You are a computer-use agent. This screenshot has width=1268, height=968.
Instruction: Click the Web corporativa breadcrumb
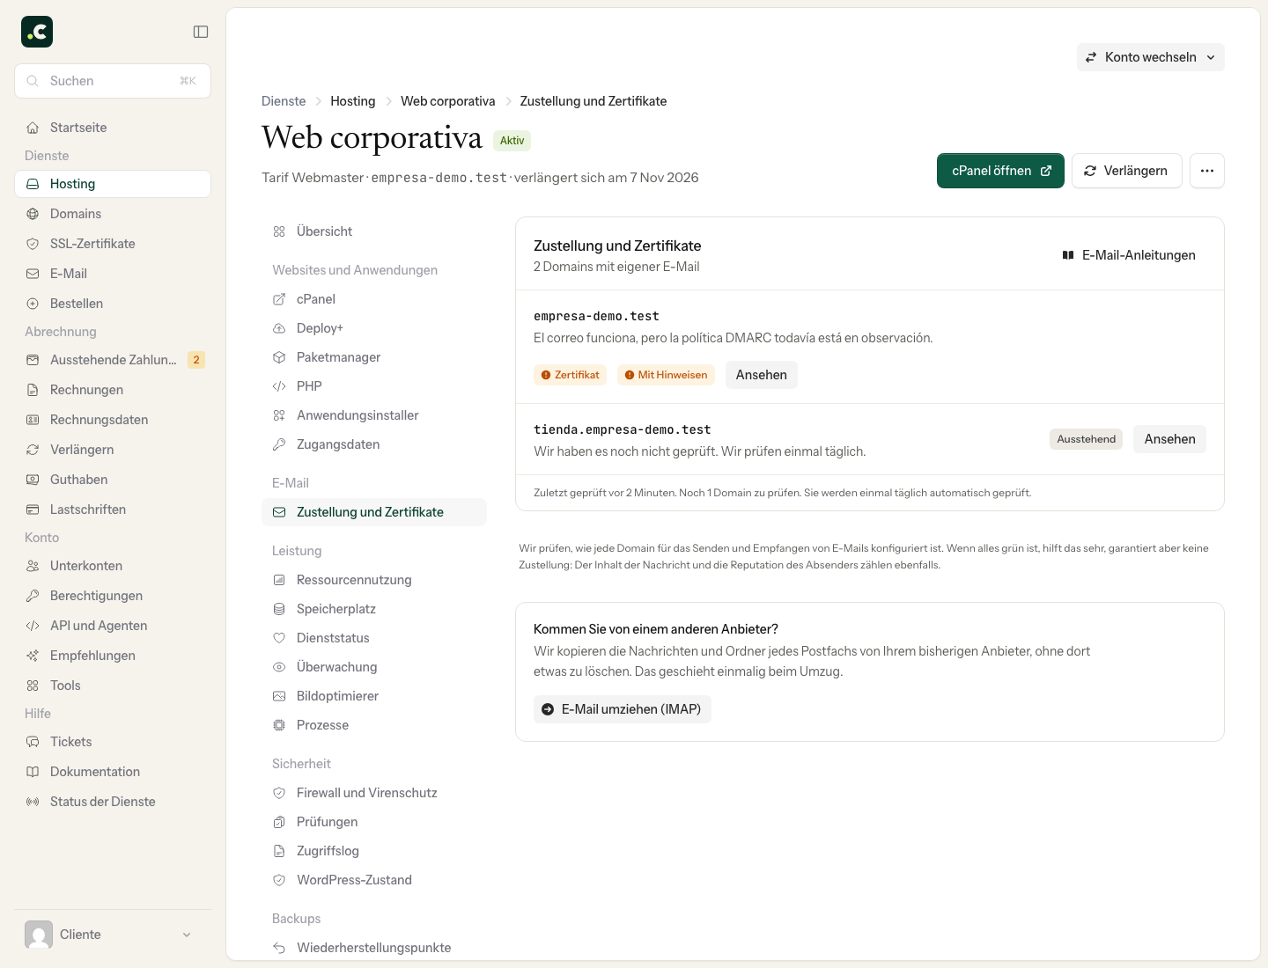[448, 101]
